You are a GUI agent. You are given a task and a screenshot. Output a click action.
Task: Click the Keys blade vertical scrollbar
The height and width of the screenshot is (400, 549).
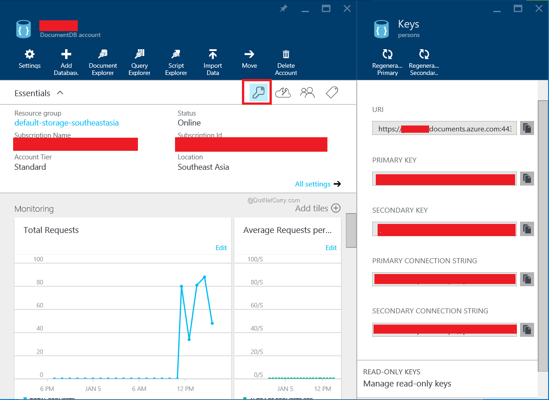point(543,235)
